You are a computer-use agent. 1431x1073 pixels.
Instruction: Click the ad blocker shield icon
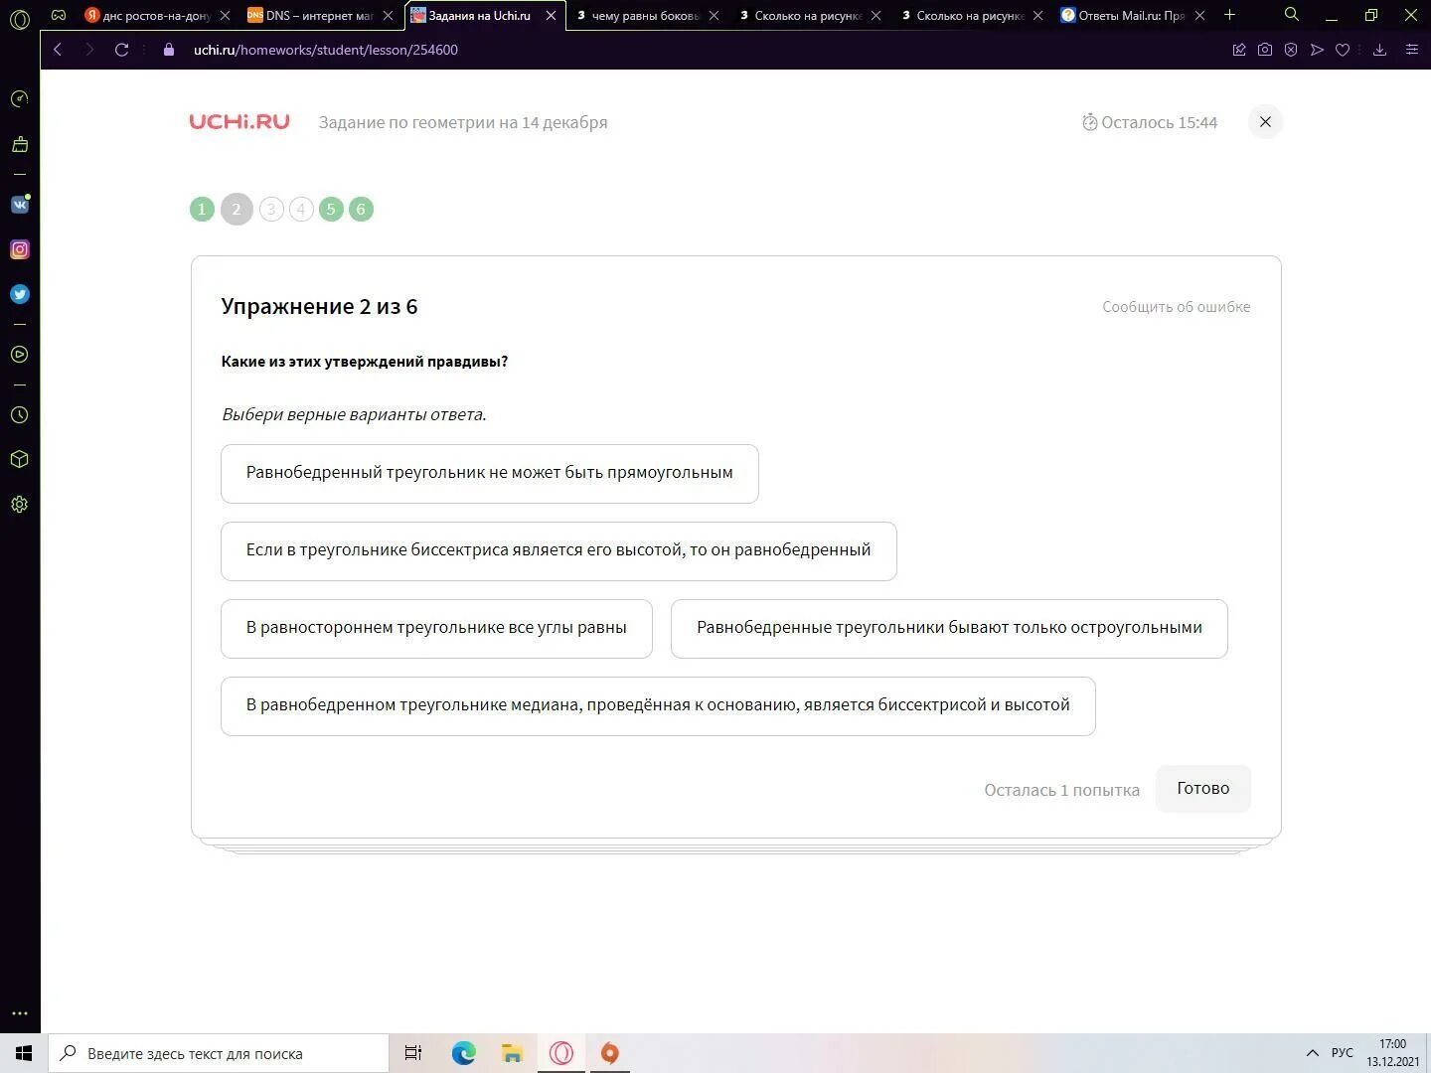[x=1291, y=50]
